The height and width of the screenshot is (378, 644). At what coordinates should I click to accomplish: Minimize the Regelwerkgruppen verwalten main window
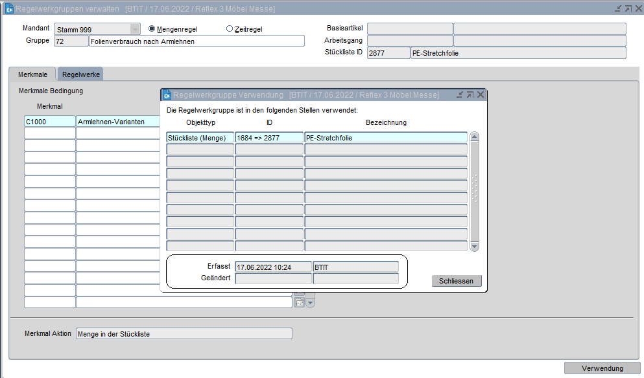pyautogui.click(x=617, y=8)
